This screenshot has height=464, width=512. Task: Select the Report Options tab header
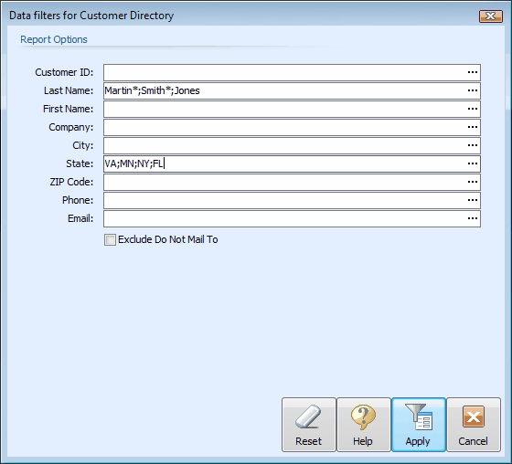coord(54,39)
